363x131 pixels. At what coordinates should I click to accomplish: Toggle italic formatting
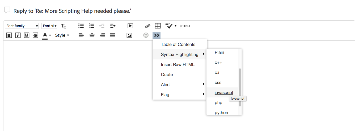(18, 35)
